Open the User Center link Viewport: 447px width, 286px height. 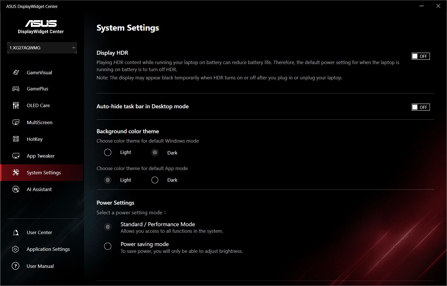tap(39, 232)
